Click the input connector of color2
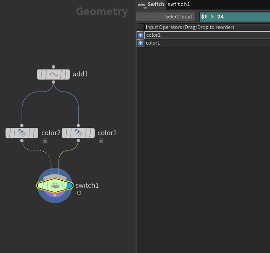 point(22,126)
